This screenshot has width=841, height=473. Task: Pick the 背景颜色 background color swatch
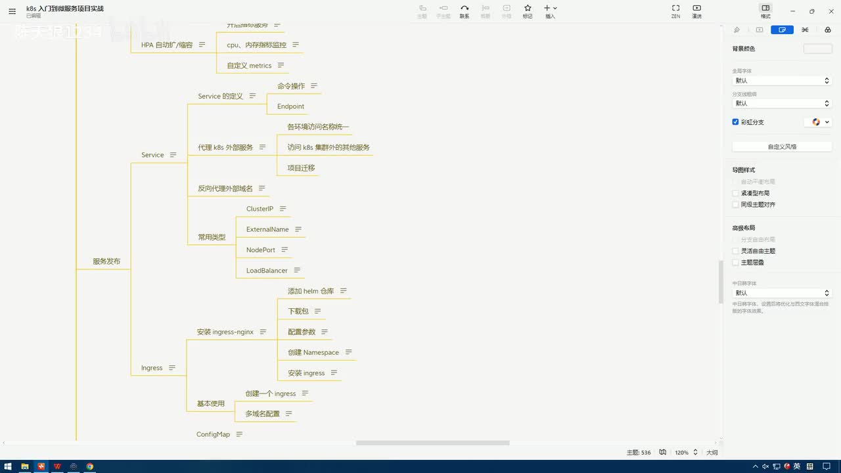pyautogui.click(x=817, y=49)
